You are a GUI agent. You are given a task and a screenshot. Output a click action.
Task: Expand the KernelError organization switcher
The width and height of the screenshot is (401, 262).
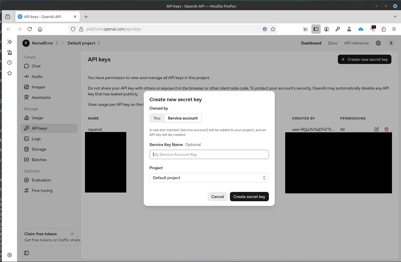tap(41, 43)
